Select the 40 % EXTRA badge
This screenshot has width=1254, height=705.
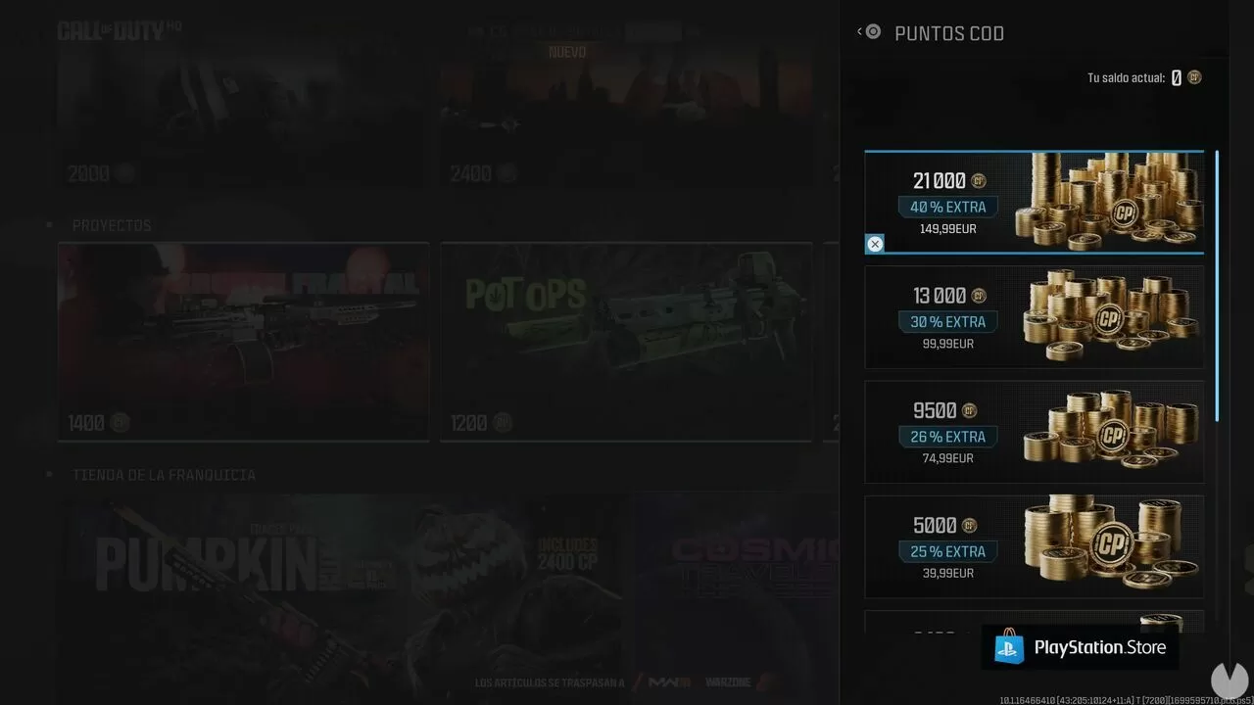(947, 207)
